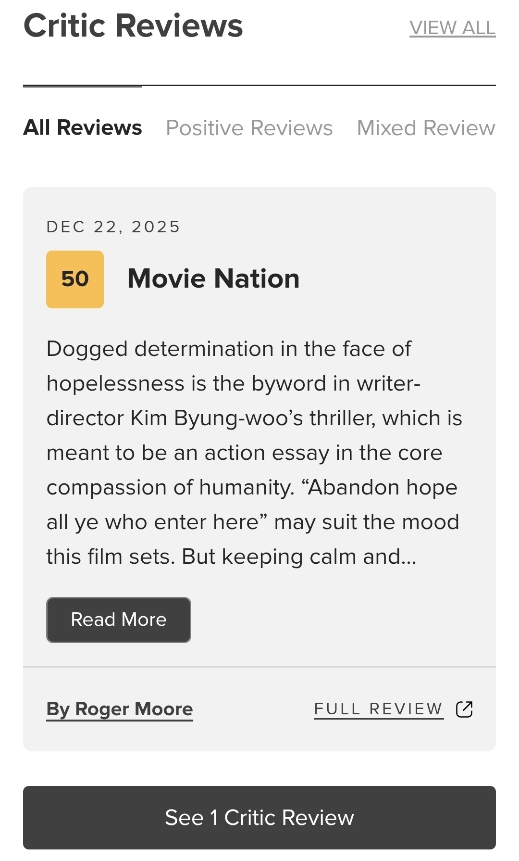
Task: Open the View All critic reviews link
Action: point(452,28)
